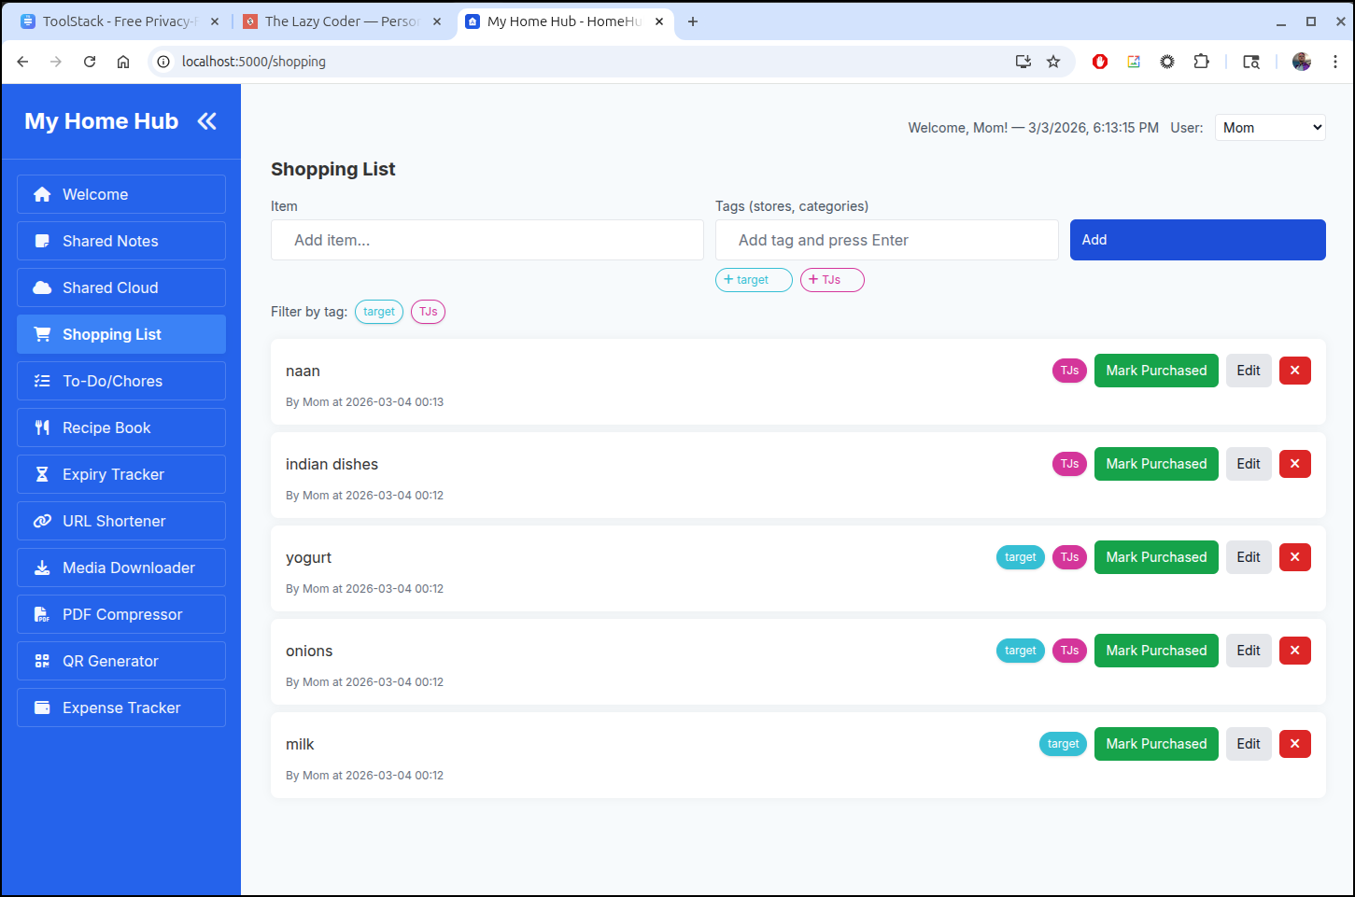Open the browser extensions puzzle icon

pyautogui.click(x=1201, y=62)
